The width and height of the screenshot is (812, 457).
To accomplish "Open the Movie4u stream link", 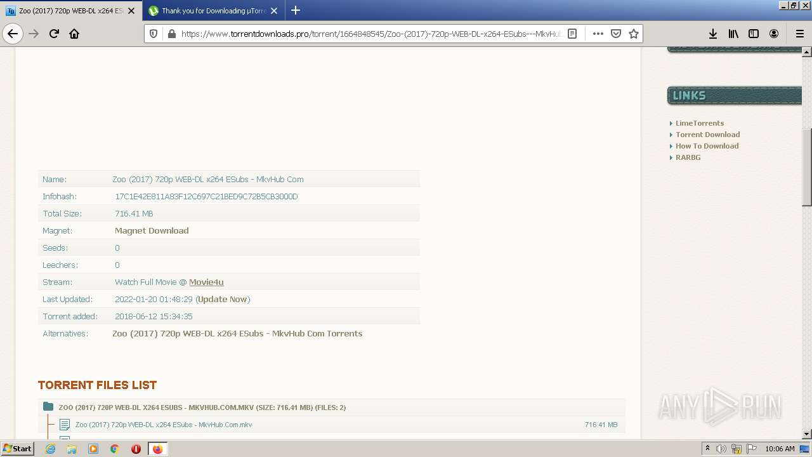I will coord(206,282).
